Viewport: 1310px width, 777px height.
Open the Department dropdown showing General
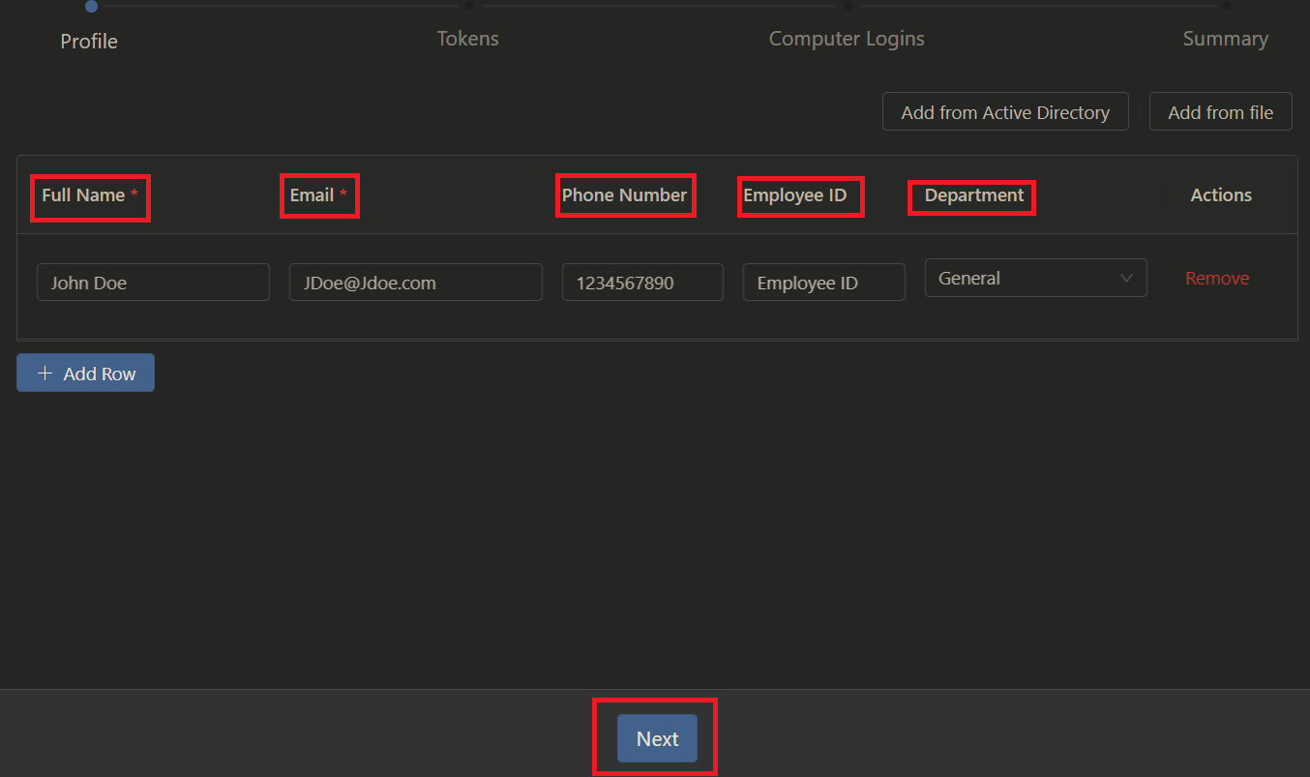[x=1035, y=278]
